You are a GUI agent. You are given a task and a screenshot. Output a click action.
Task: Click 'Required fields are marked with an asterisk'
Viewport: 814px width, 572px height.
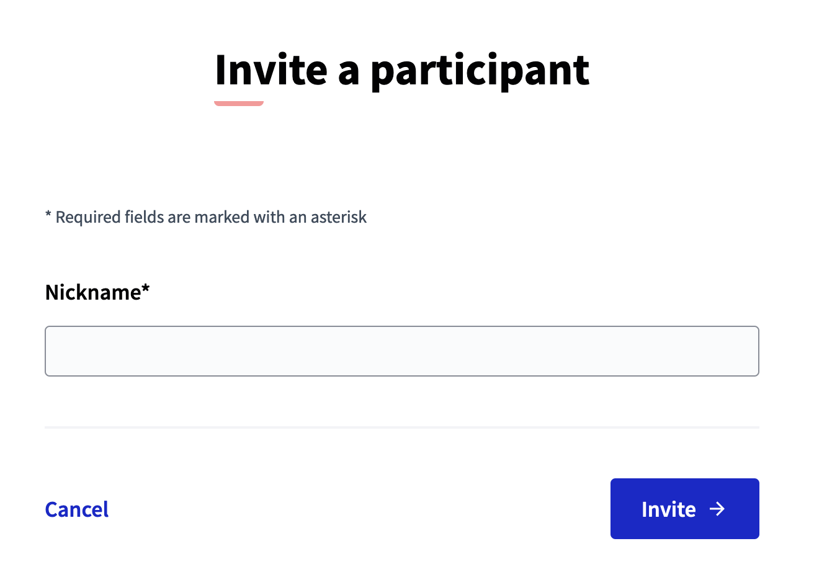pos(205,217)
